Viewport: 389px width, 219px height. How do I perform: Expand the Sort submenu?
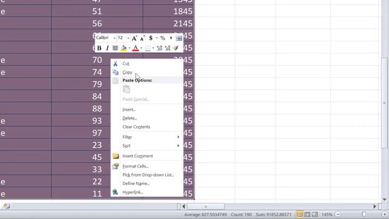[x=146, y=146]
